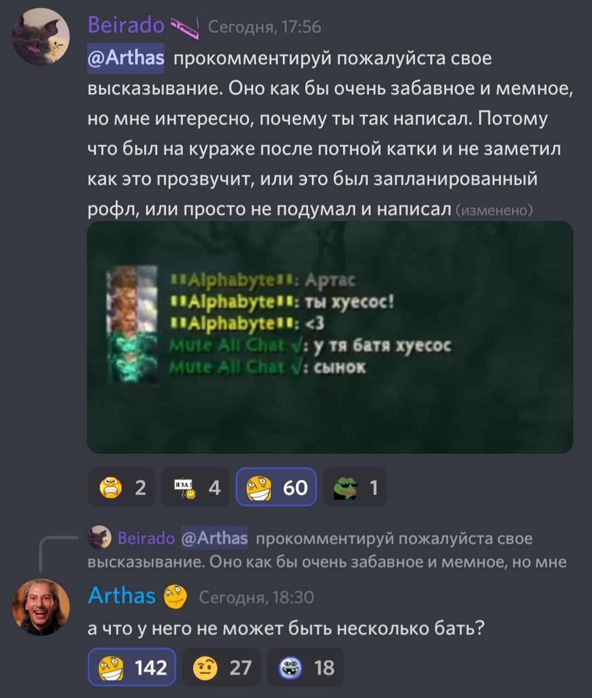The height and width of the screenshot is (698, 592).
Task: Toggle the trollface reaction with 60
Action: (276, 487)
